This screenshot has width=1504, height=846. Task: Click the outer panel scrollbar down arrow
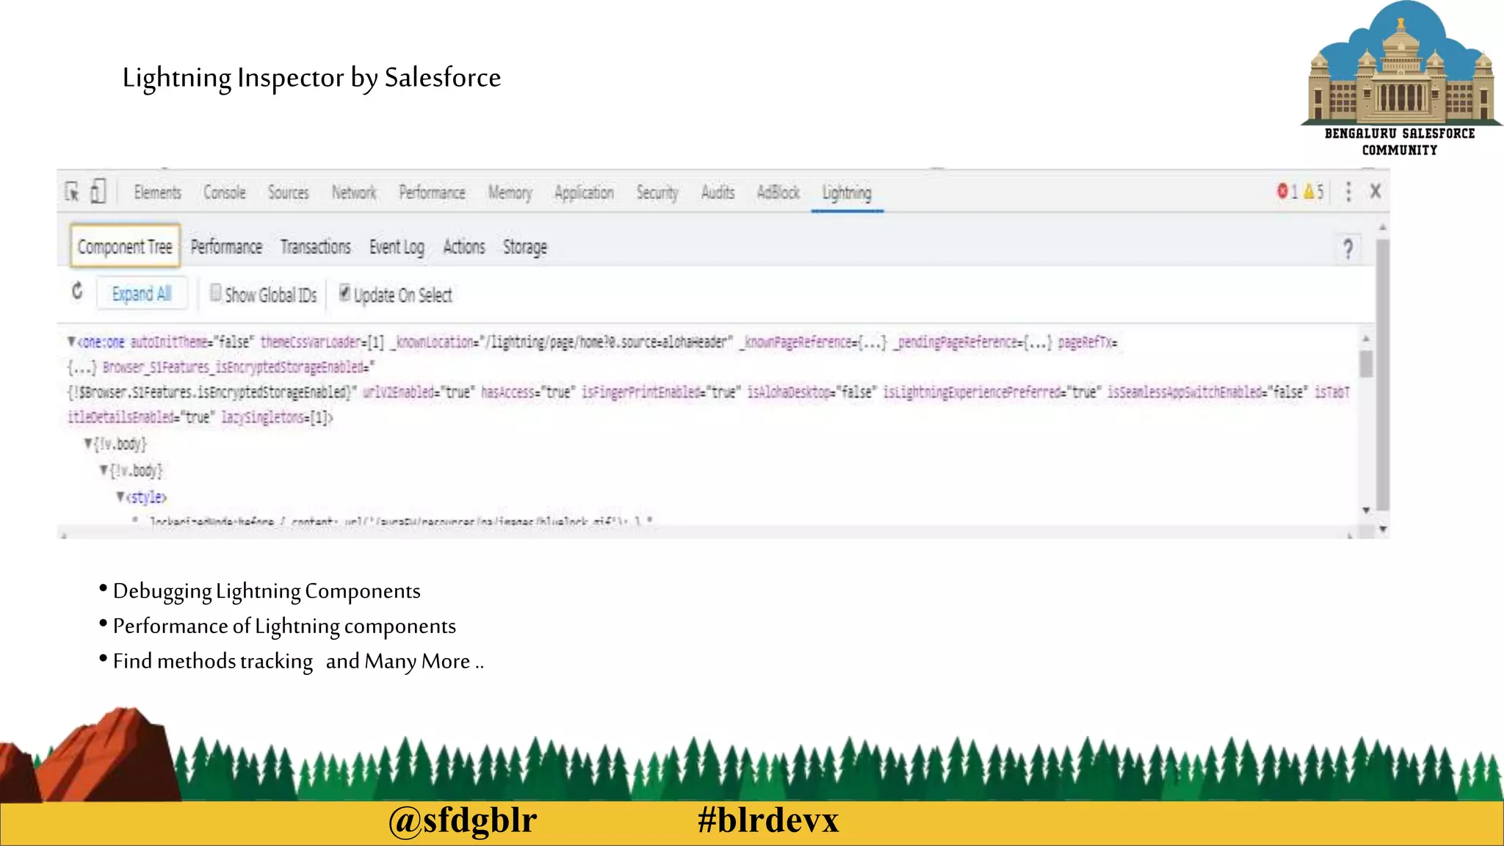pos(1383,529)
